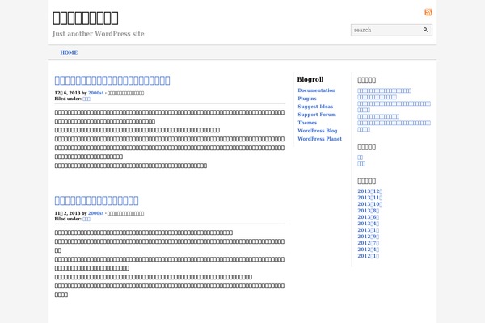Open the site title link above the tagline

click(x=86, y=18)
